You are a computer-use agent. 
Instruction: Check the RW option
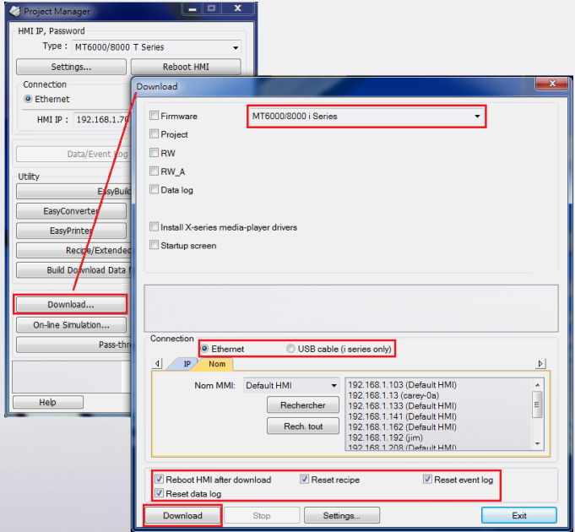pyautogui.click(x=154, y=153)
